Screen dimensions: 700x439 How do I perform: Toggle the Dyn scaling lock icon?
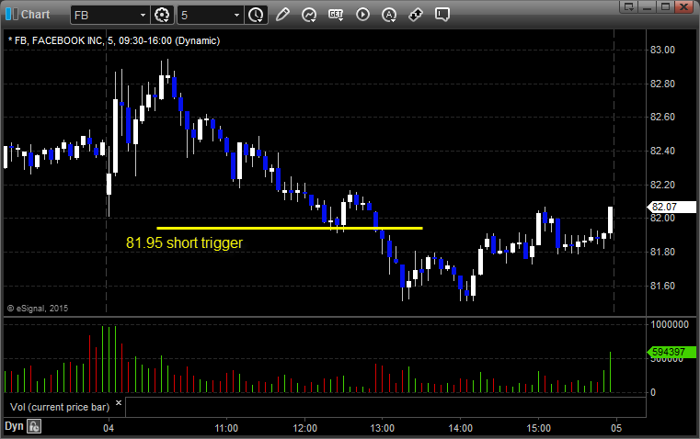coord(34,426)
